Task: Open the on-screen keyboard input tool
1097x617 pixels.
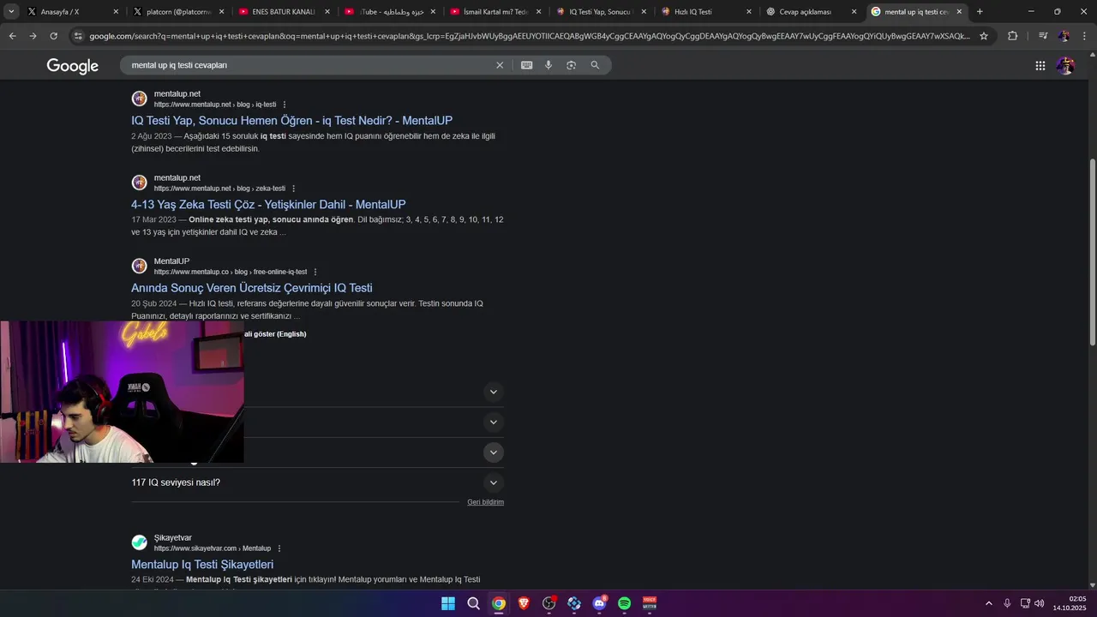Action: click(x=527, y=65)
